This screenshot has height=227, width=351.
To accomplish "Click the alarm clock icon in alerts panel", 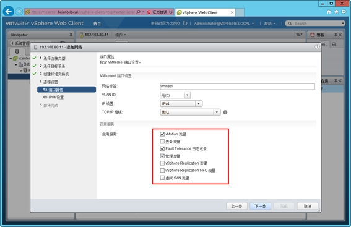I will (312, 35).
